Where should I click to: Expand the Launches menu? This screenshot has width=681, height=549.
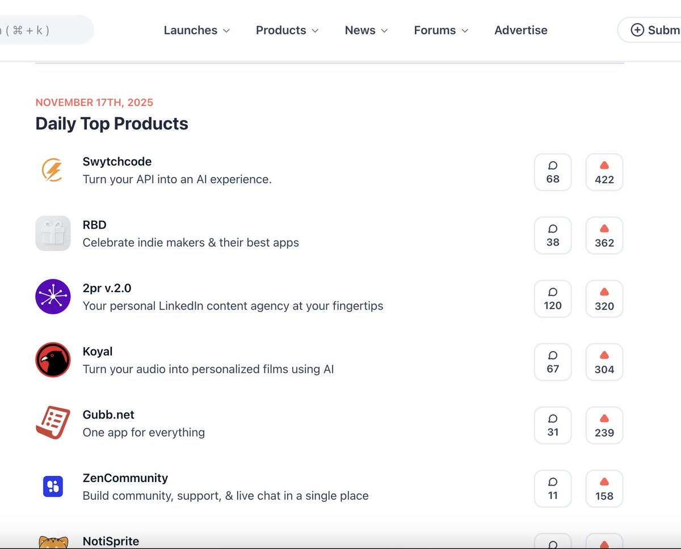(197, 30)
